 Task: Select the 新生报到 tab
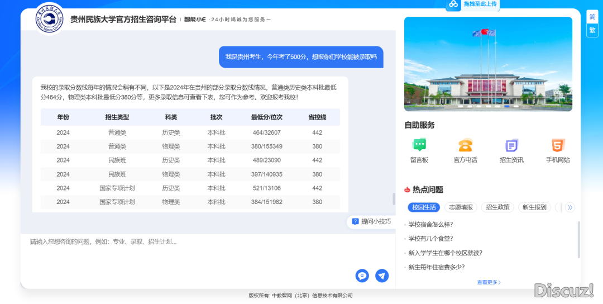534,207
